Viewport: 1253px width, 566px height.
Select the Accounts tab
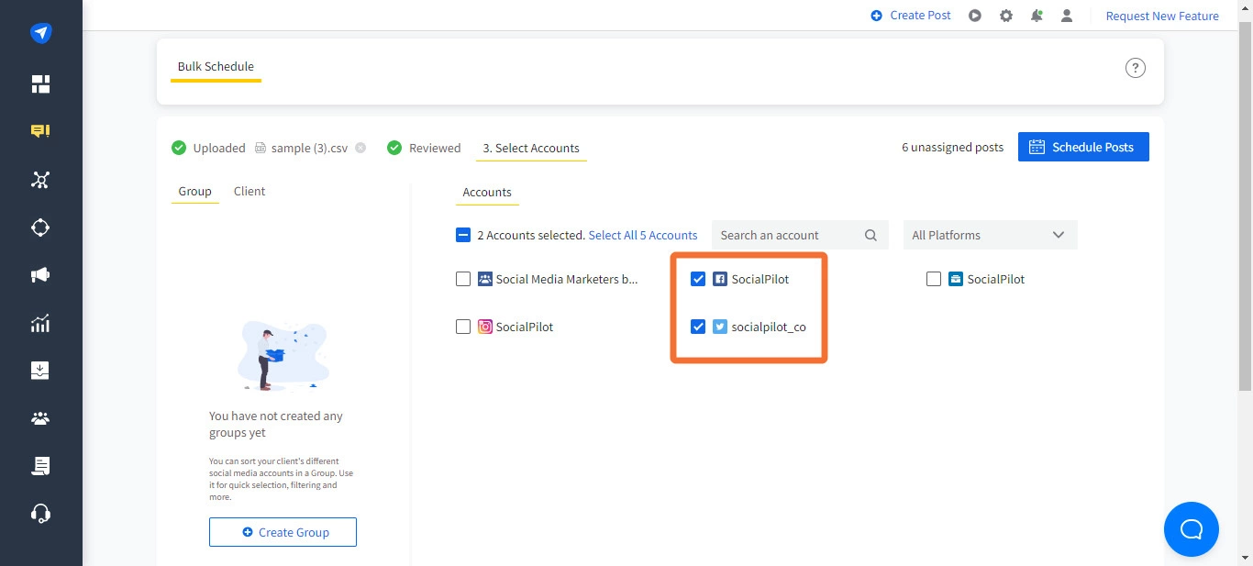(487, 192)
